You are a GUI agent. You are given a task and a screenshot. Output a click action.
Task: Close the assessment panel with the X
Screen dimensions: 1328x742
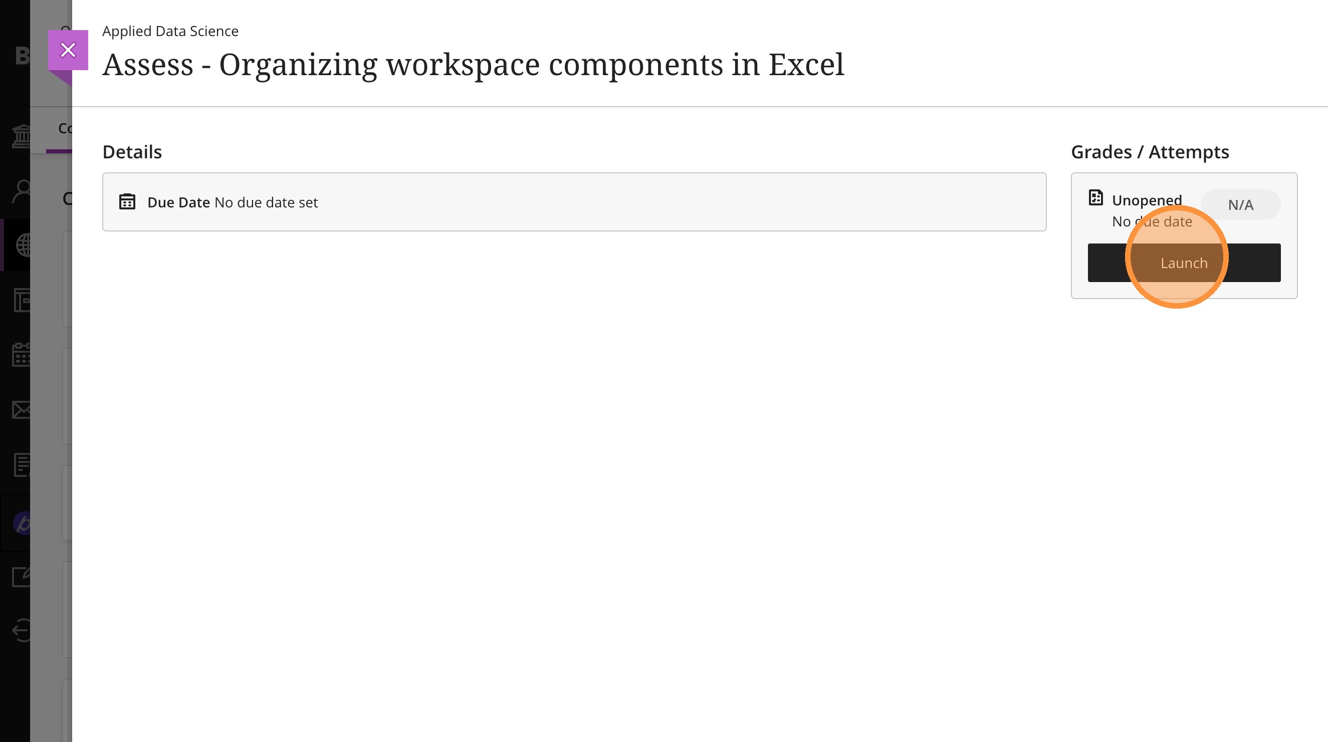coord(68,50)
